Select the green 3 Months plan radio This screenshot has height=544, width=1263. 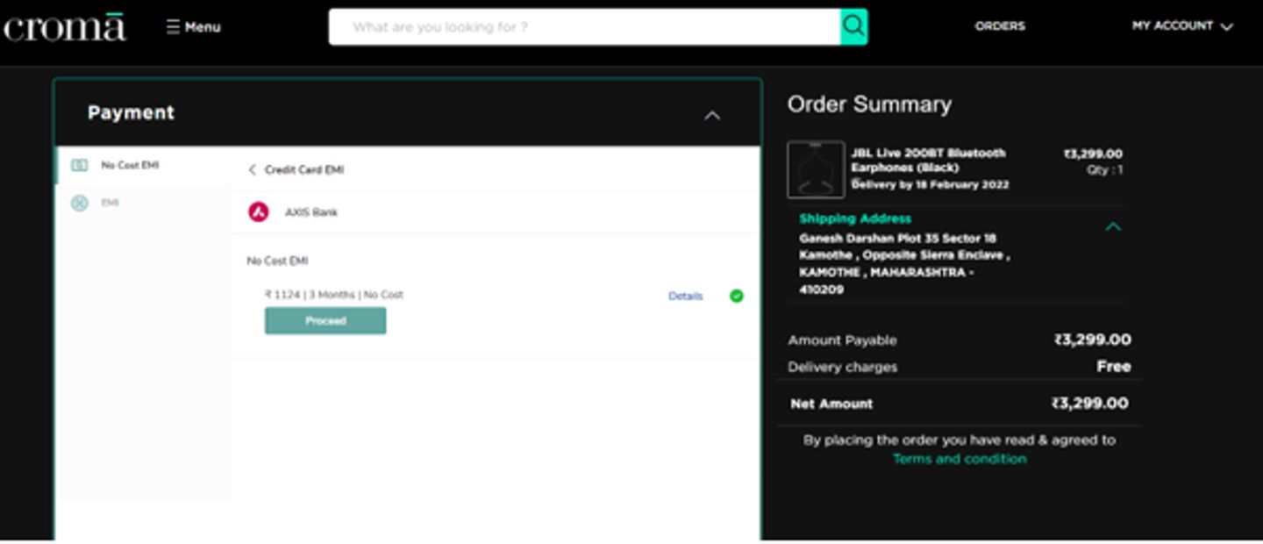coord(737,296)
